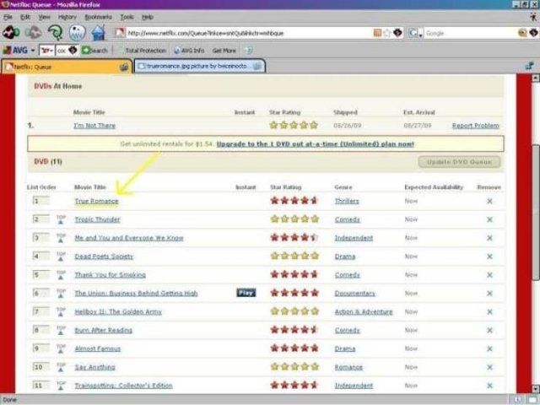Click the list order box for True Romance

coord(41,201)
